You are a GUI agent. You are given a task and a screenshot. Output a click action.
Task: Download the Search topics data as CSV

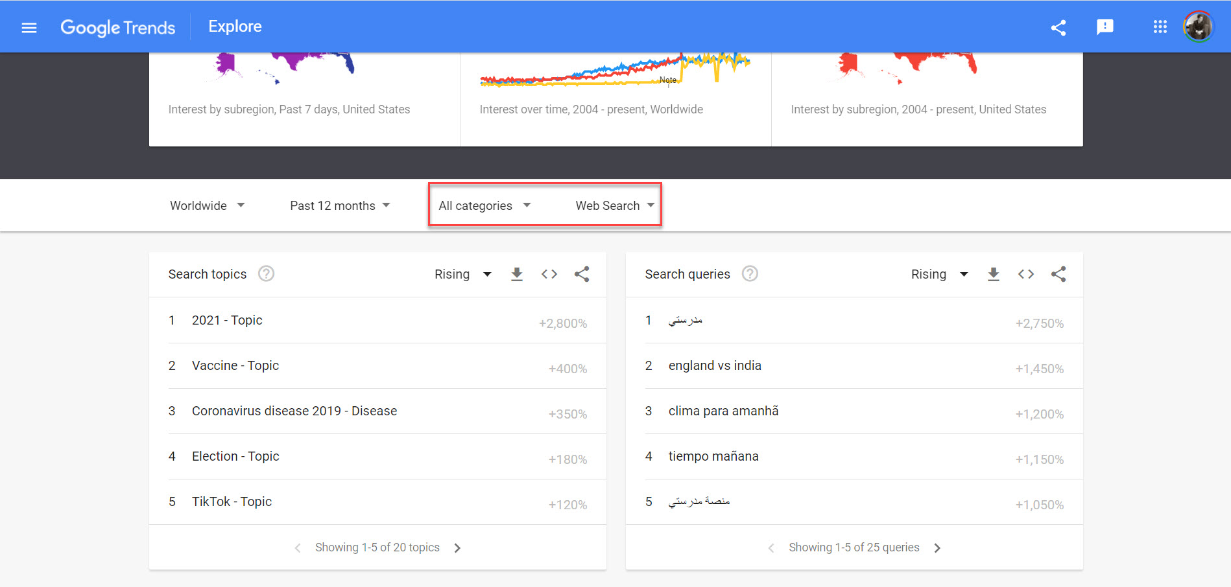(516, 274)
